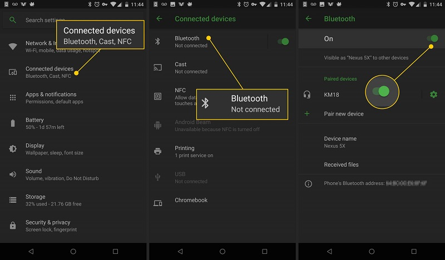Tap the Sound speaker icon
This screenshot has width=445, height=260.
13,174
